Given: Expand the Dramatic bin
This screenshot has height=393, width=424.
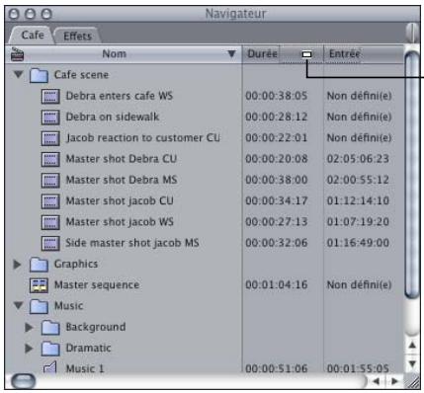Looking at the screenshot, I should coord(29,349).
